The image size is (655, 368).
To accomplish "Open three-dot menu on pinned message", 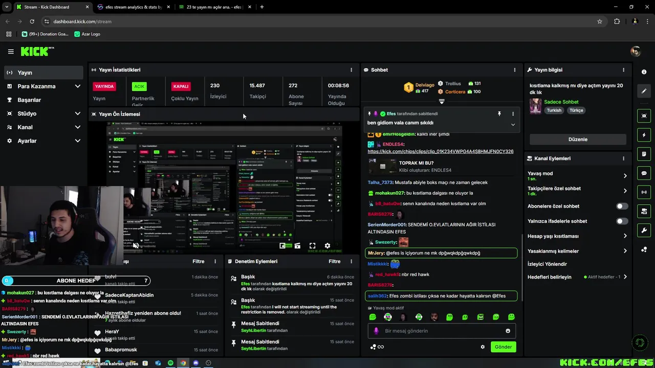I will coord(513,114).
